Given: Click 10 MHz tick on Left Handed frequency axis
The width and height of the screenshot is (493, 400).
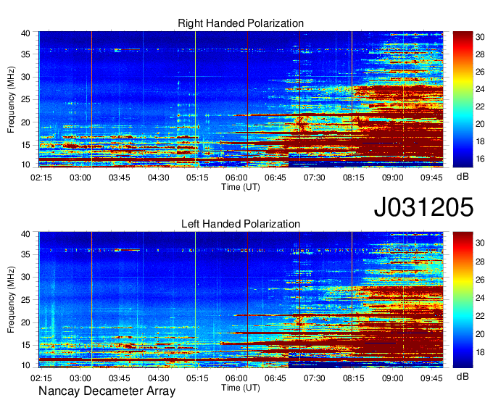Looking at the screenshot, I should point(25,365).
